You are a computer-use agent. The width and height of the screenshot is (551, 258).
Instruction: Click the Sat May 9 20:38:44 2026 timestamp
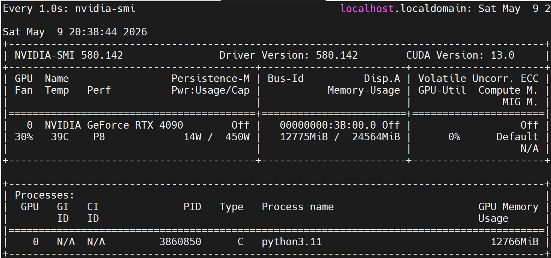point(75,32)
